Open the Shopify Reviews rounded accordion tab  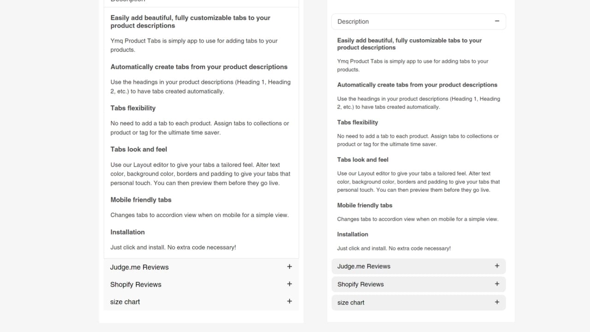(419, 284)
